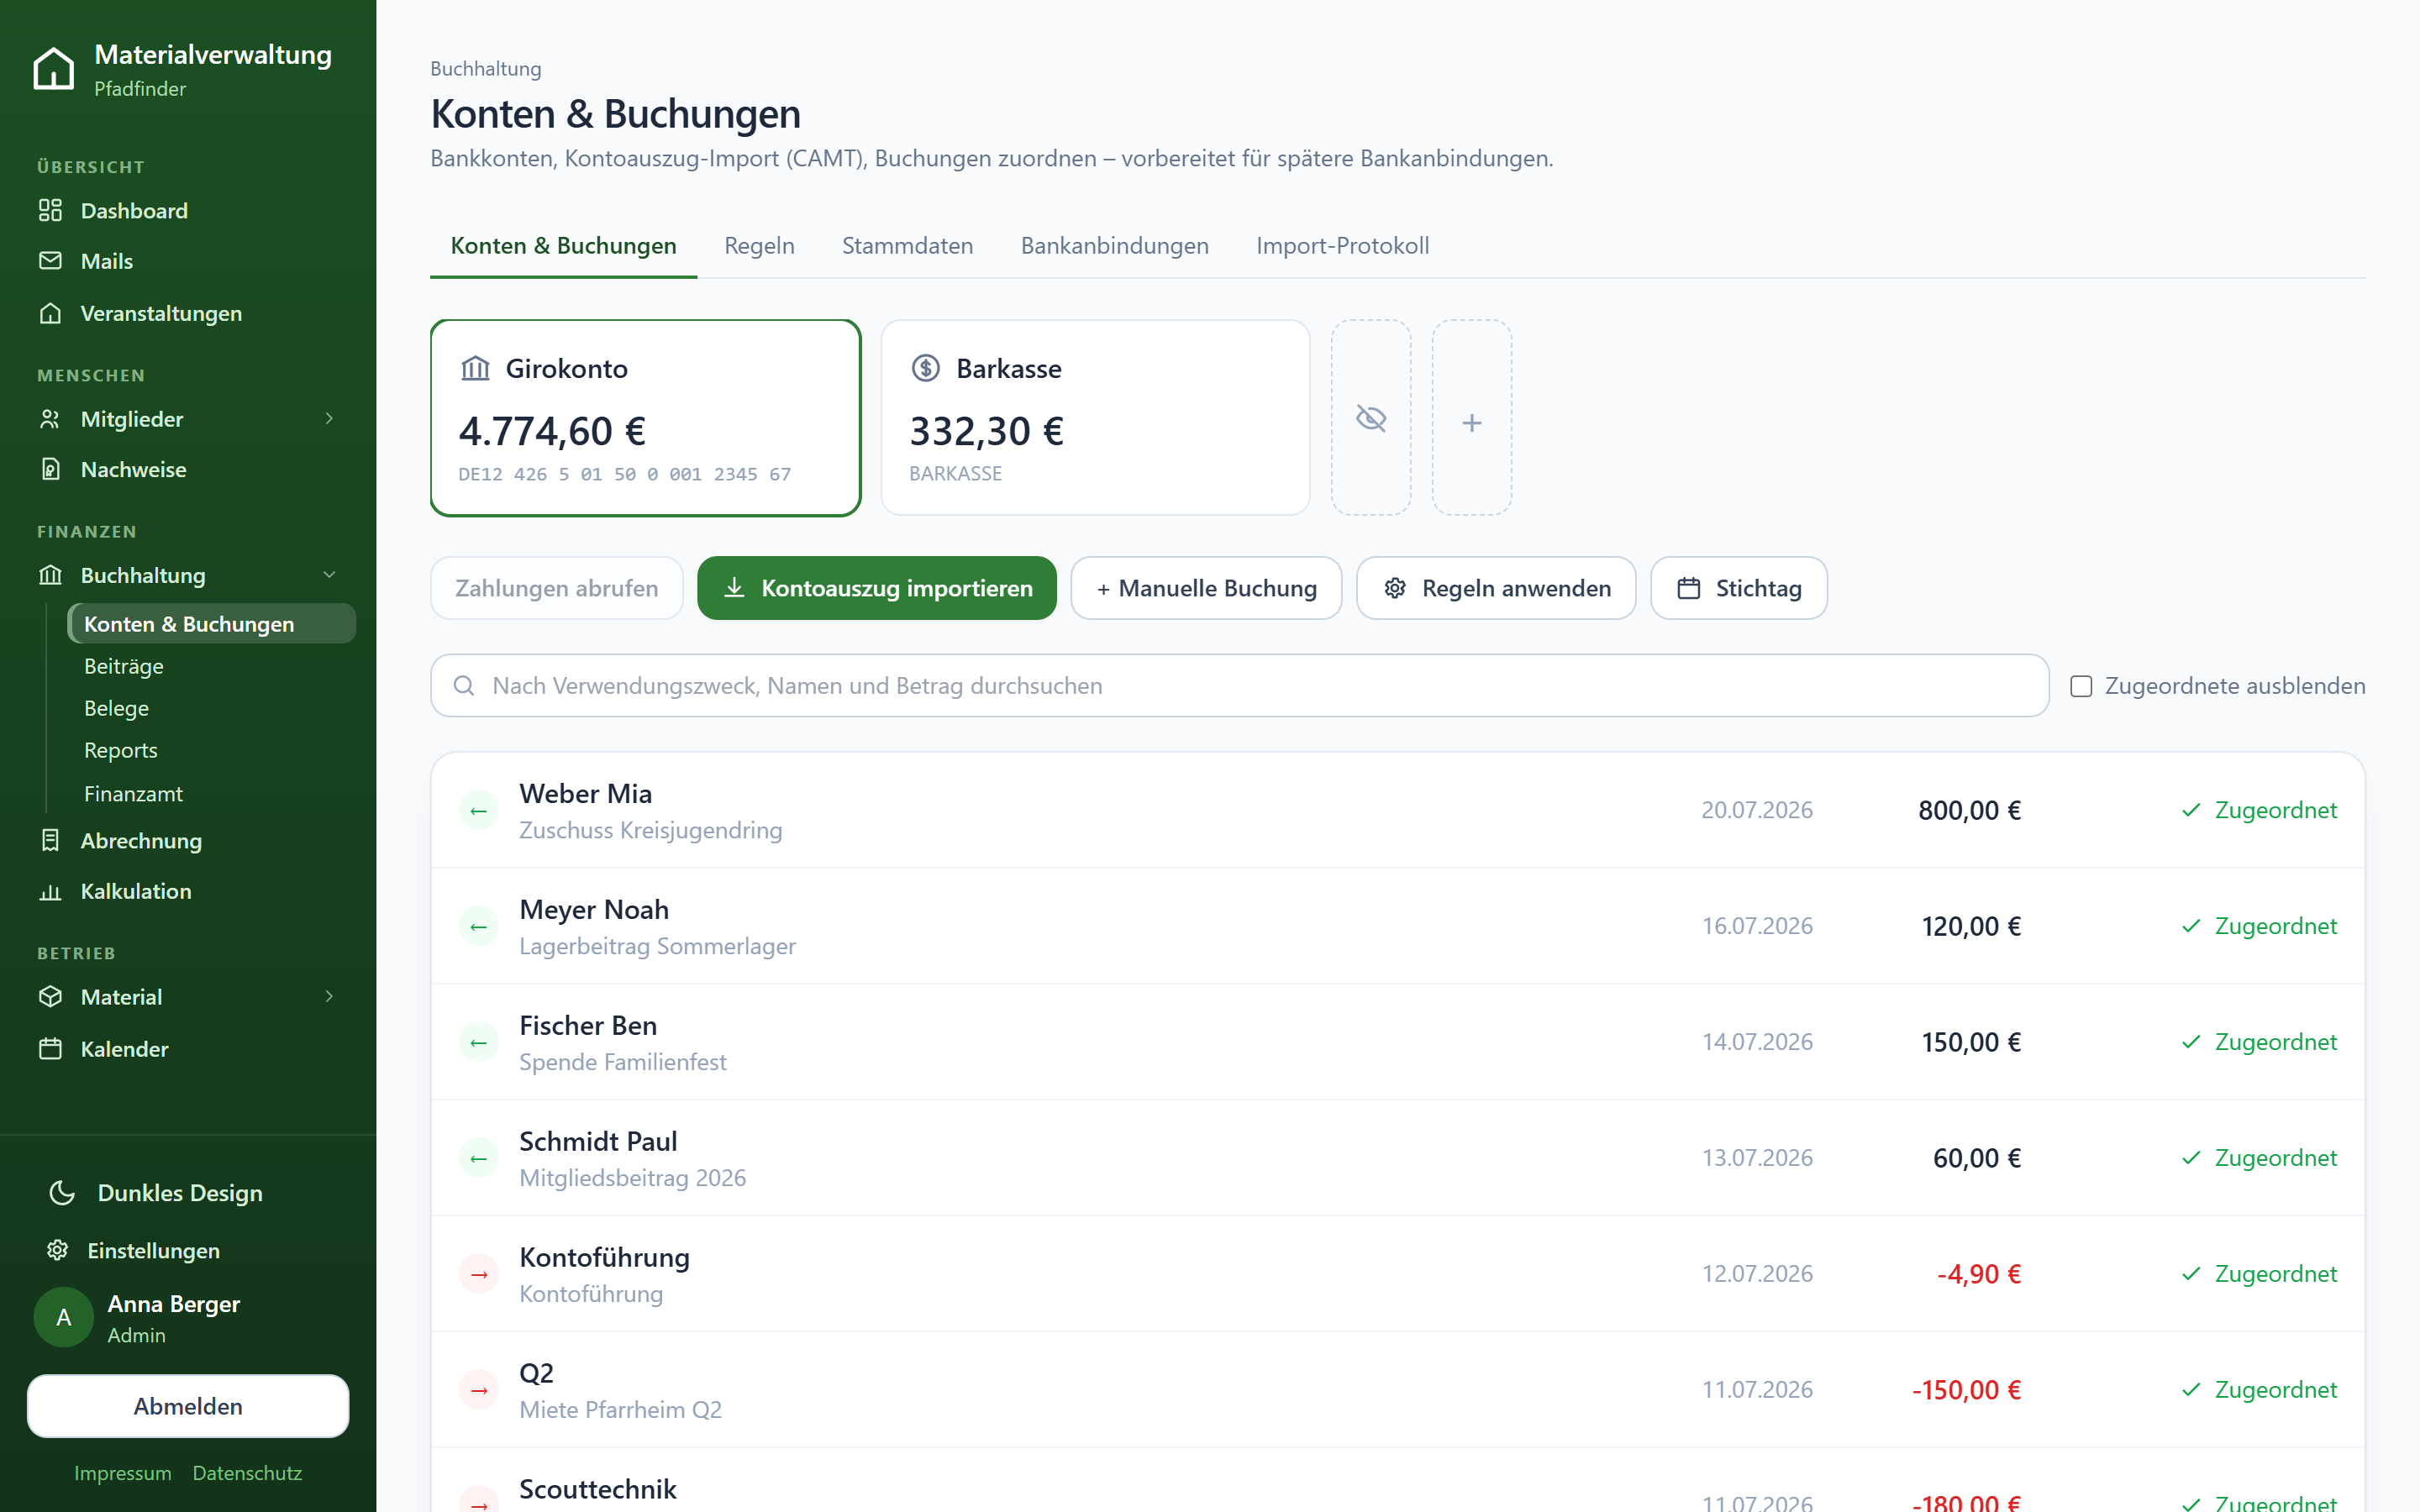Open the Stichtag date button
Screen dimensions: 2420x1512
click(1739, 588)
